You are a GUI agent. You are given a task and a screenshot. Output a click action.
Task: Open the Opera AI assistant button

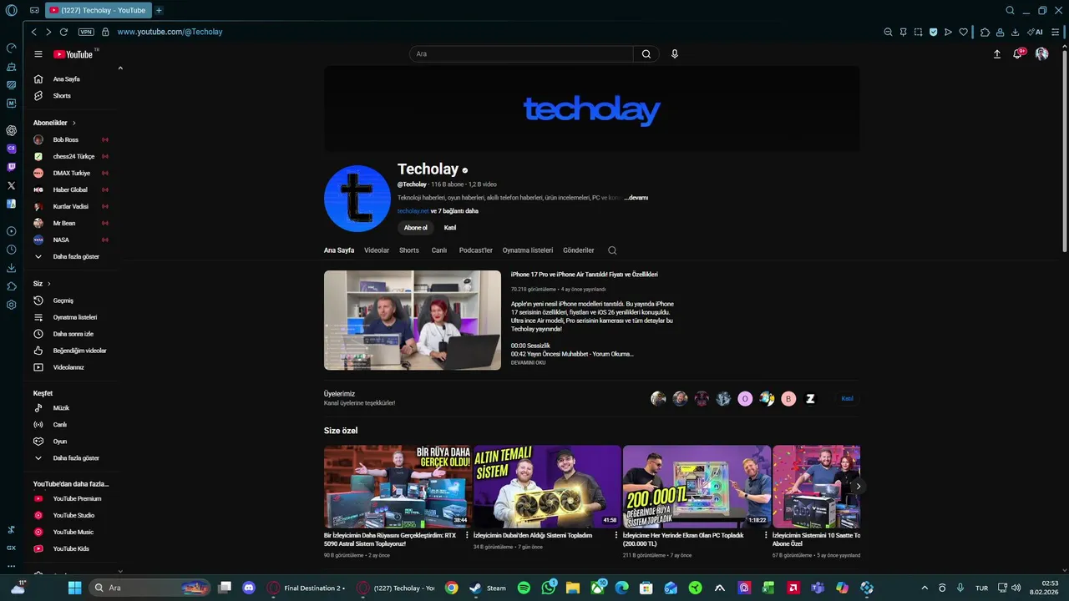[1036, 32]
